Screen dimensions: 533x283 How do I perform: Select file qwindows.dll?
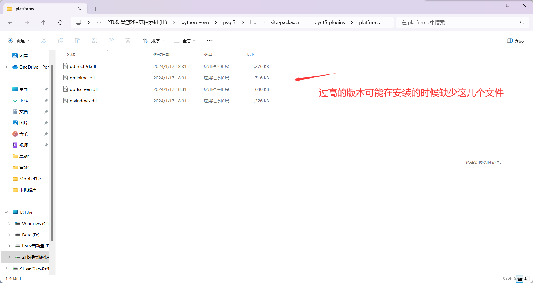point(83,101)
